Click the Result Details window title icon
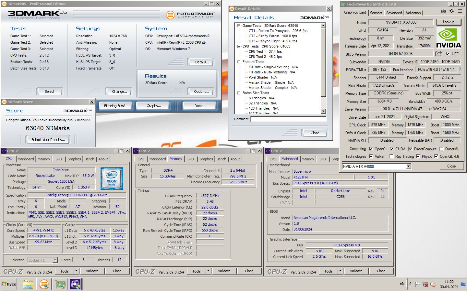Screen dimensions: 467x291 [232, 9]
